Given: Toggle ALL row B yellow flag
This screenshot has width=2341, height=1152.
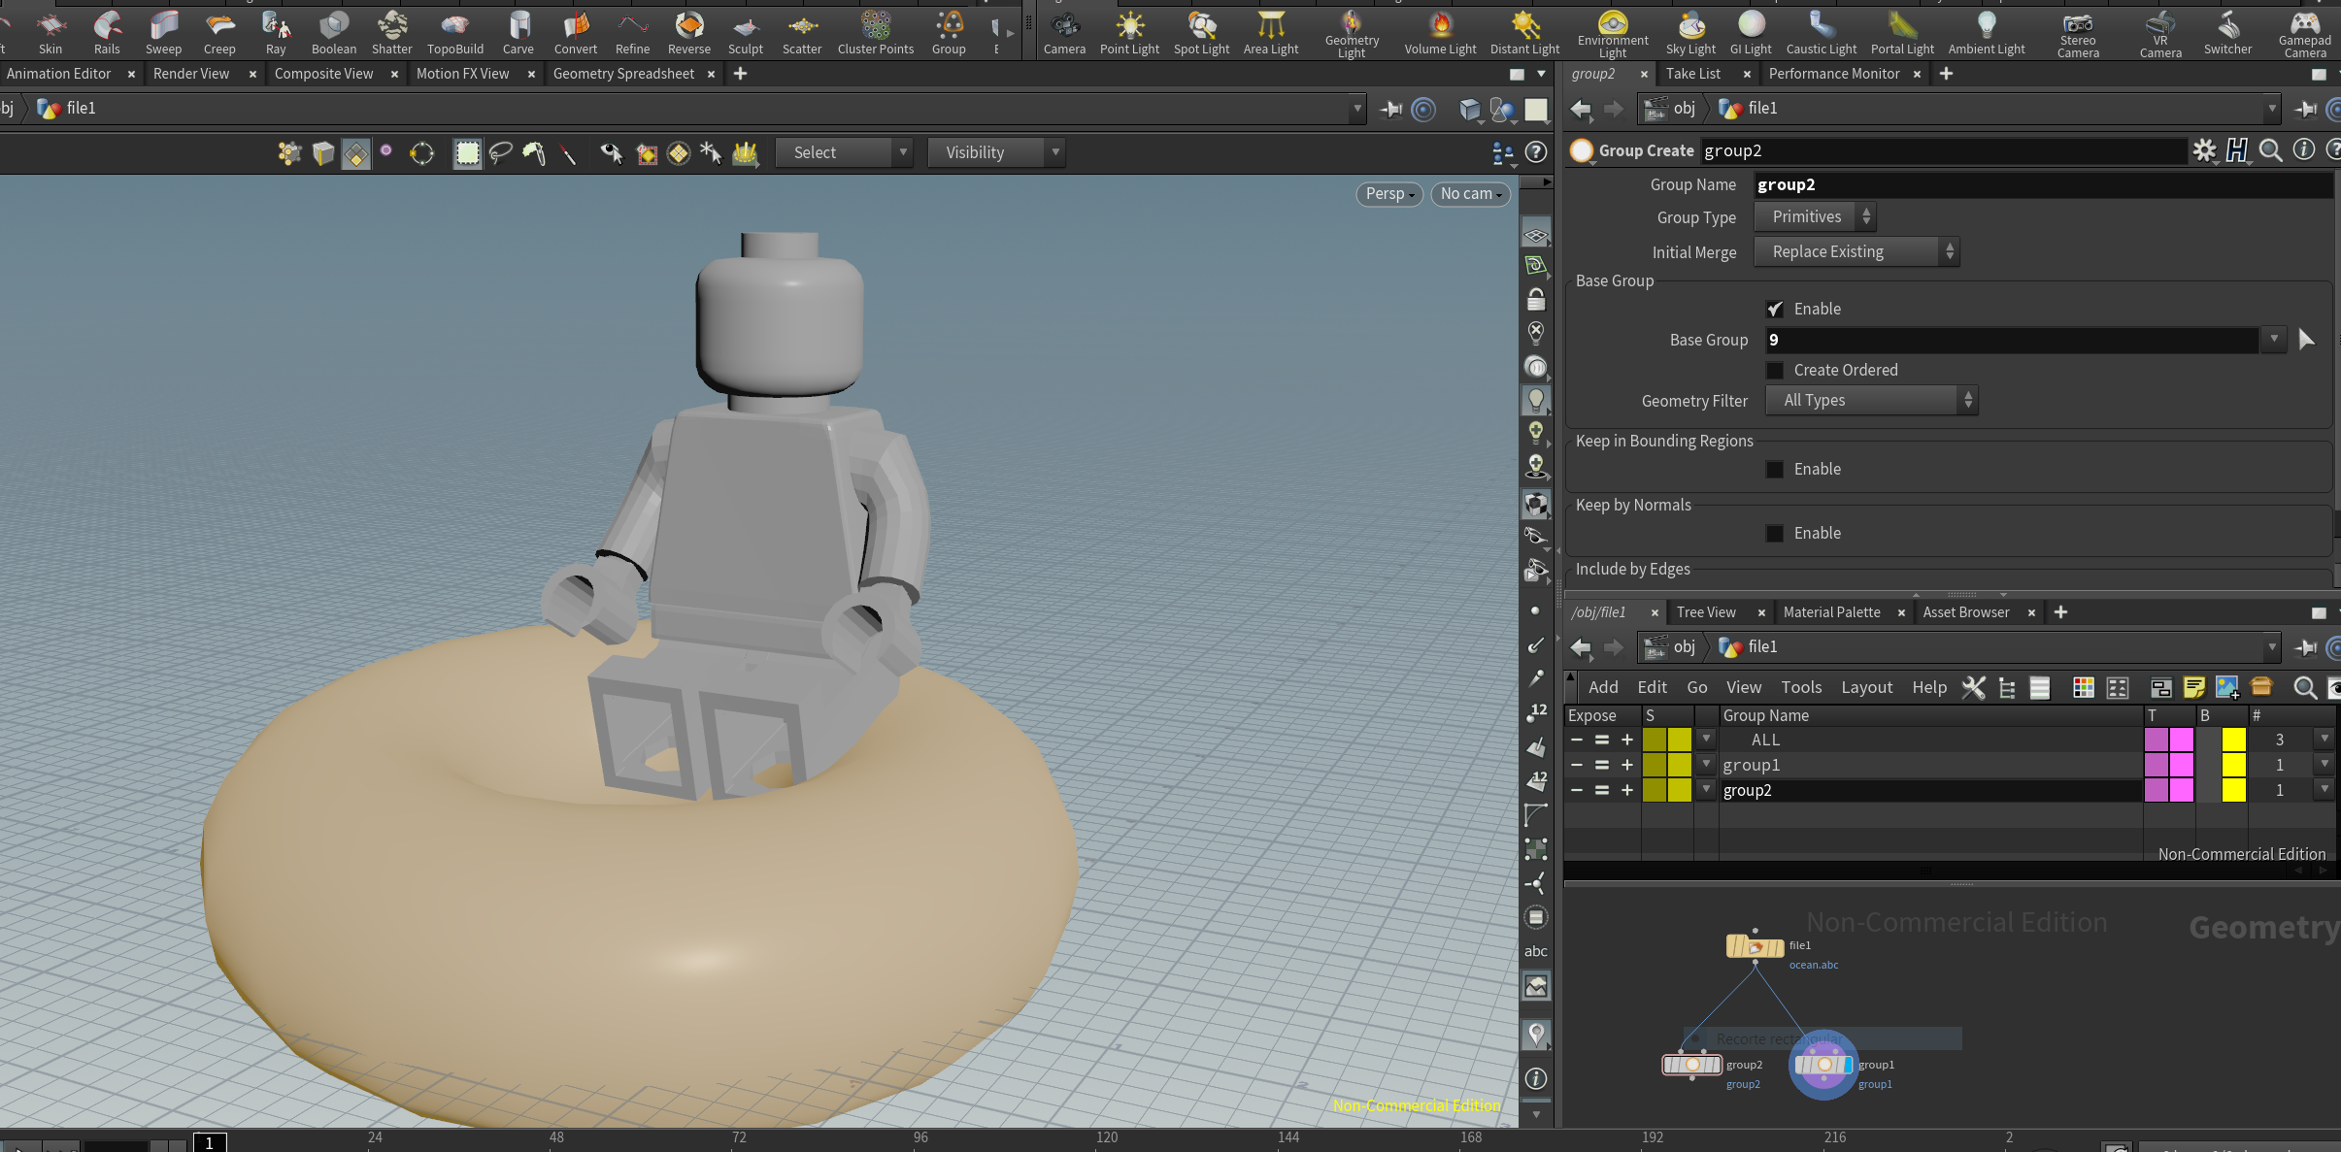Looking at the screenshot, I should click(x=2233, y=740).
